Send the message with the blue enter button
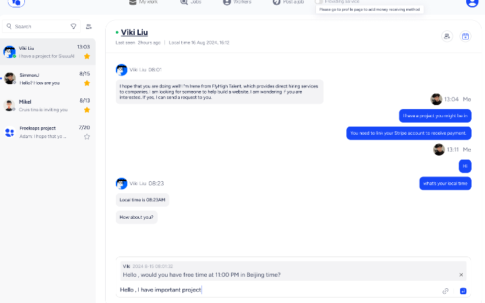 (x=463, y=291)
